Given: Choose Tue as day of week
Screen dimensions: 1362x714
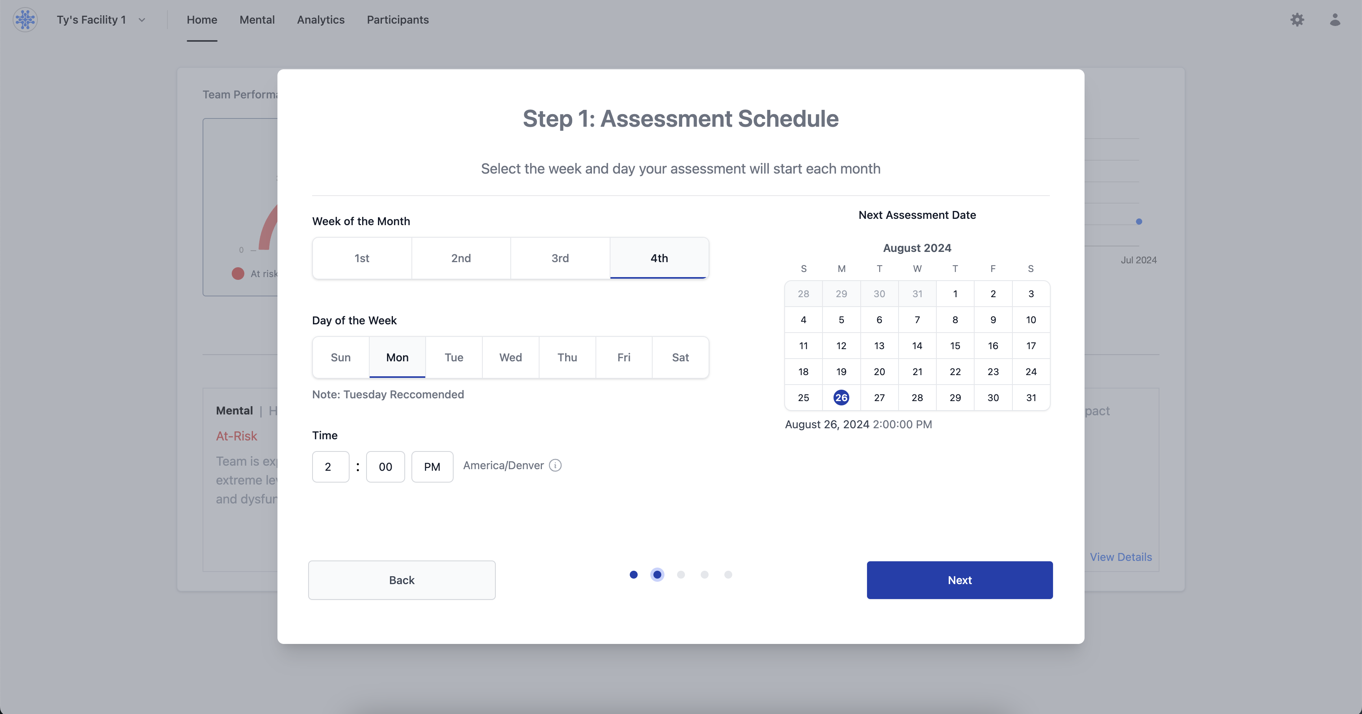Looking at the screenshot, I should [454, 357].
